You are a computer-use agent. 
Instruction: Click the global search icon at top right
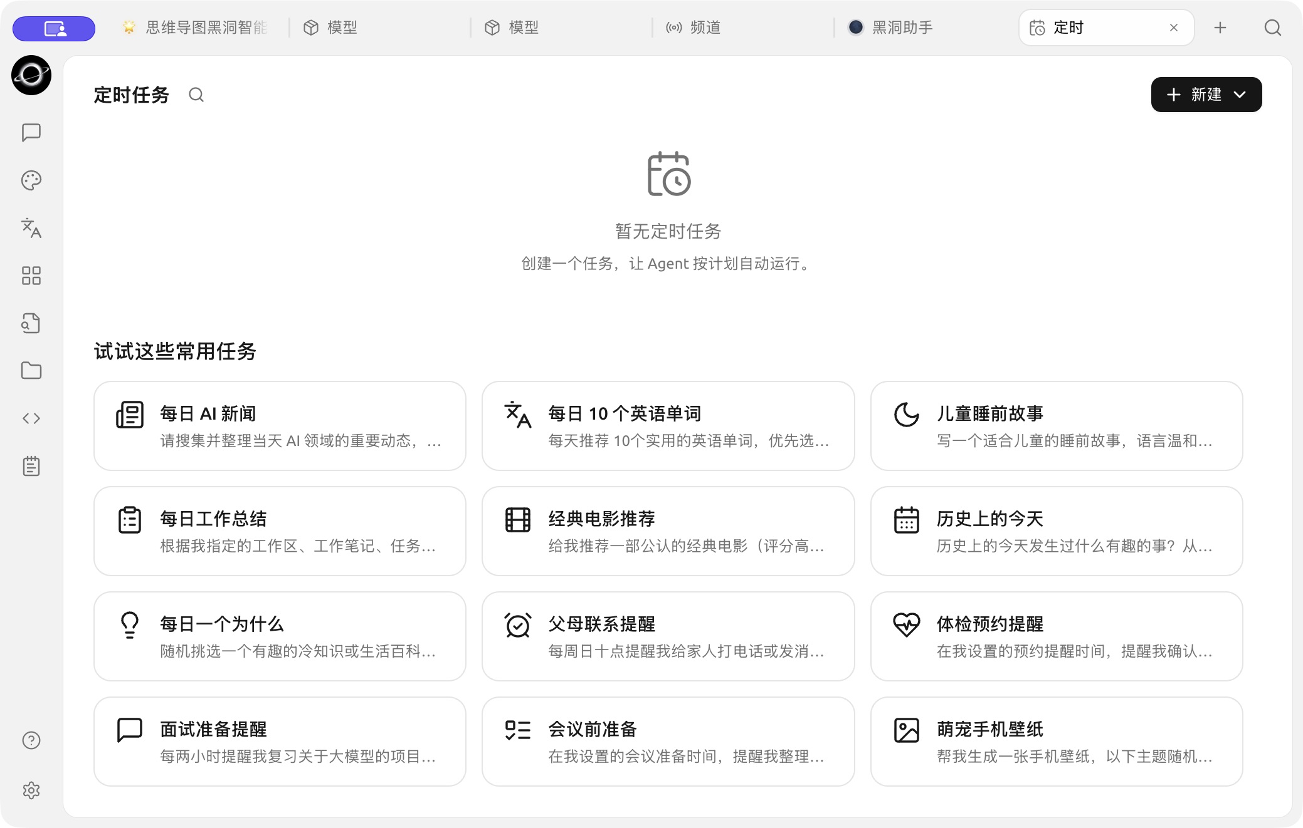(x=1273, y=28)
